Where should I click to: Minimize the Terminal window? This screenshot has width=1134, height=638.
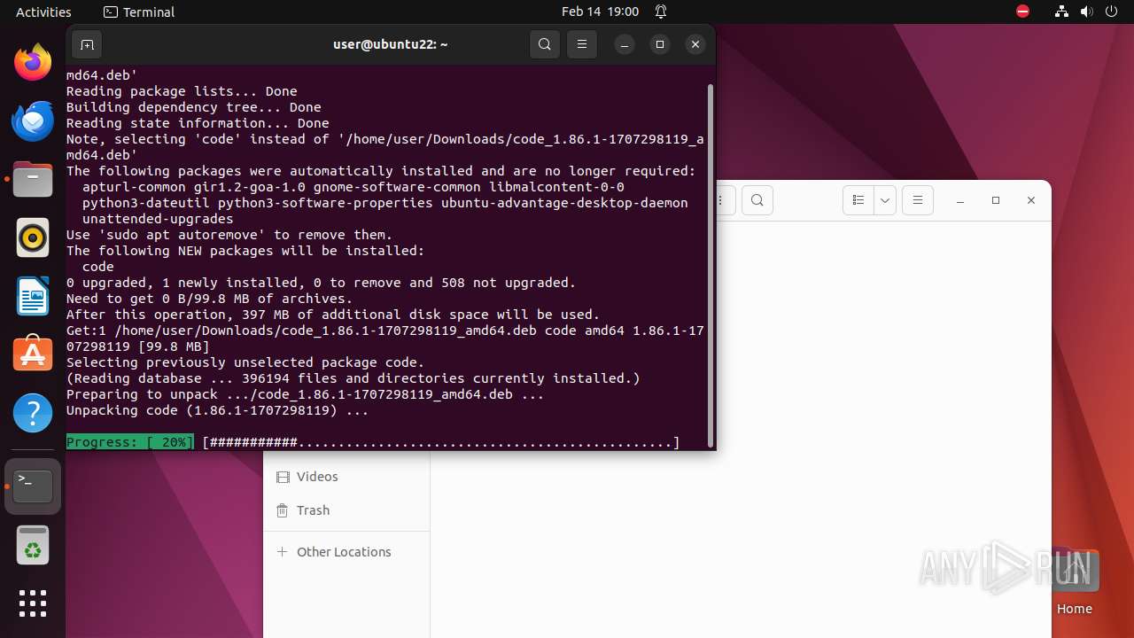tap(625, 44)
